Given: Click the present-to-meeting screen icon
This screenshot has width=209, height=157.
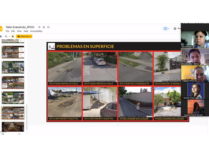Looking at the screenshot, I should (x=165, y=29).
